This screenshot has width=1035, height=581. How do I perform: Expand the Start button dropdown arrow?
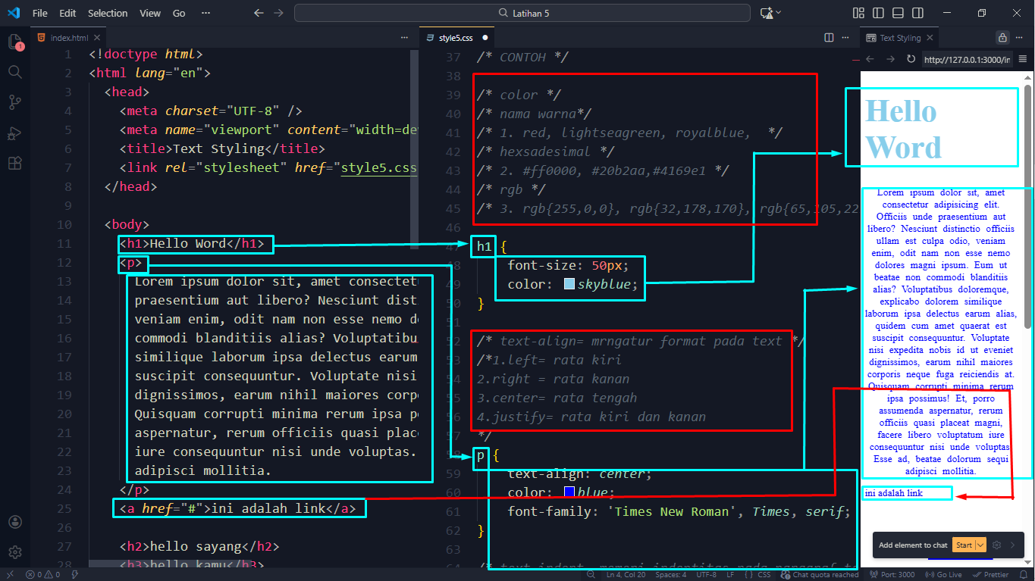[x=981, y=545]
